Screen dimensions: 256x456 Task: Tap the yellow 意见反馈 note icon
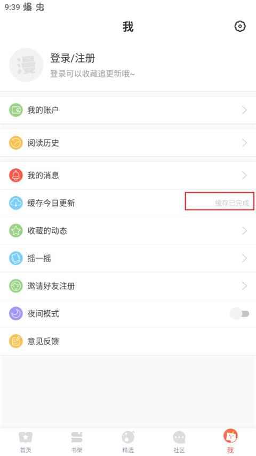[x=15, y=341]
